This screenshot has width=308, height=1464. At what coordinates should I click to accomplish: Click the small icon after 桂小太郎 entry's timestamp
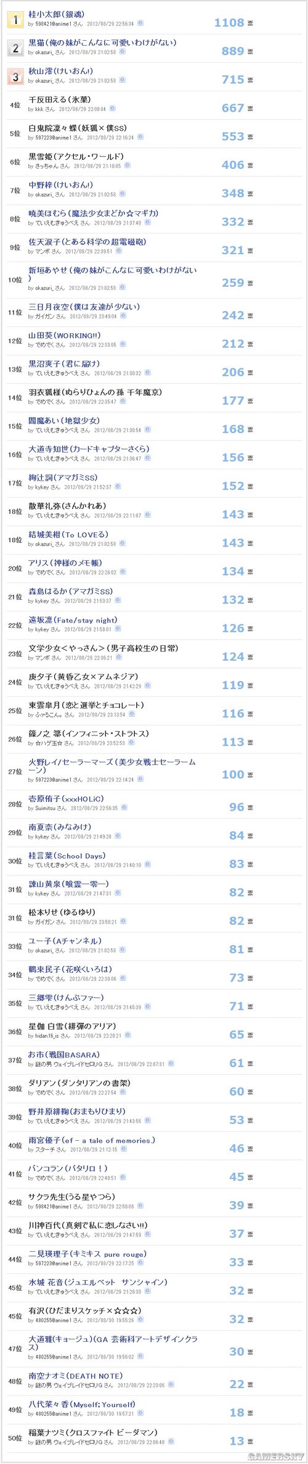point(141,23)
